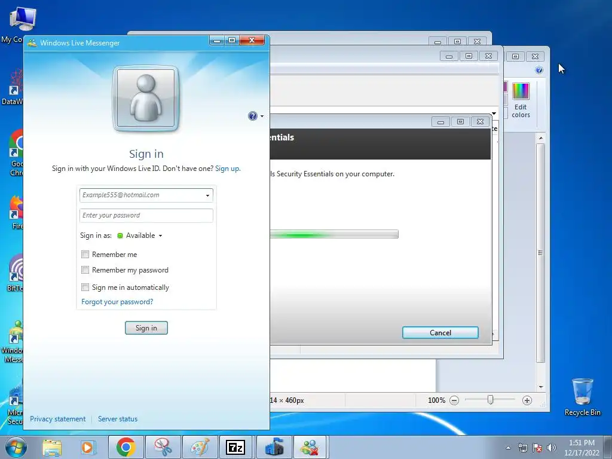This screenshot has width=612, height=459.
Task: Switch to Security Essentials installer taskbar icon
Action: (x=274, y=448)
